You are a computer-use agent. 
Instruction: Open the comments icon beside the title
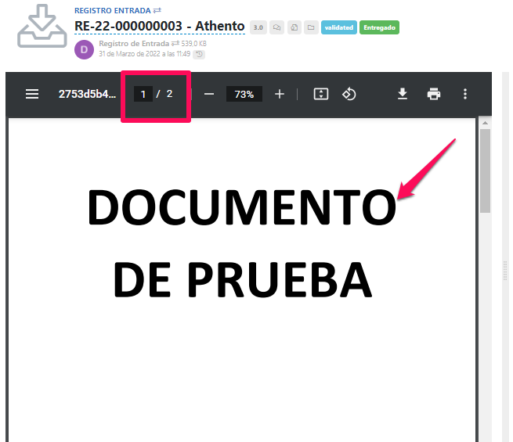[x=276, y=27]
